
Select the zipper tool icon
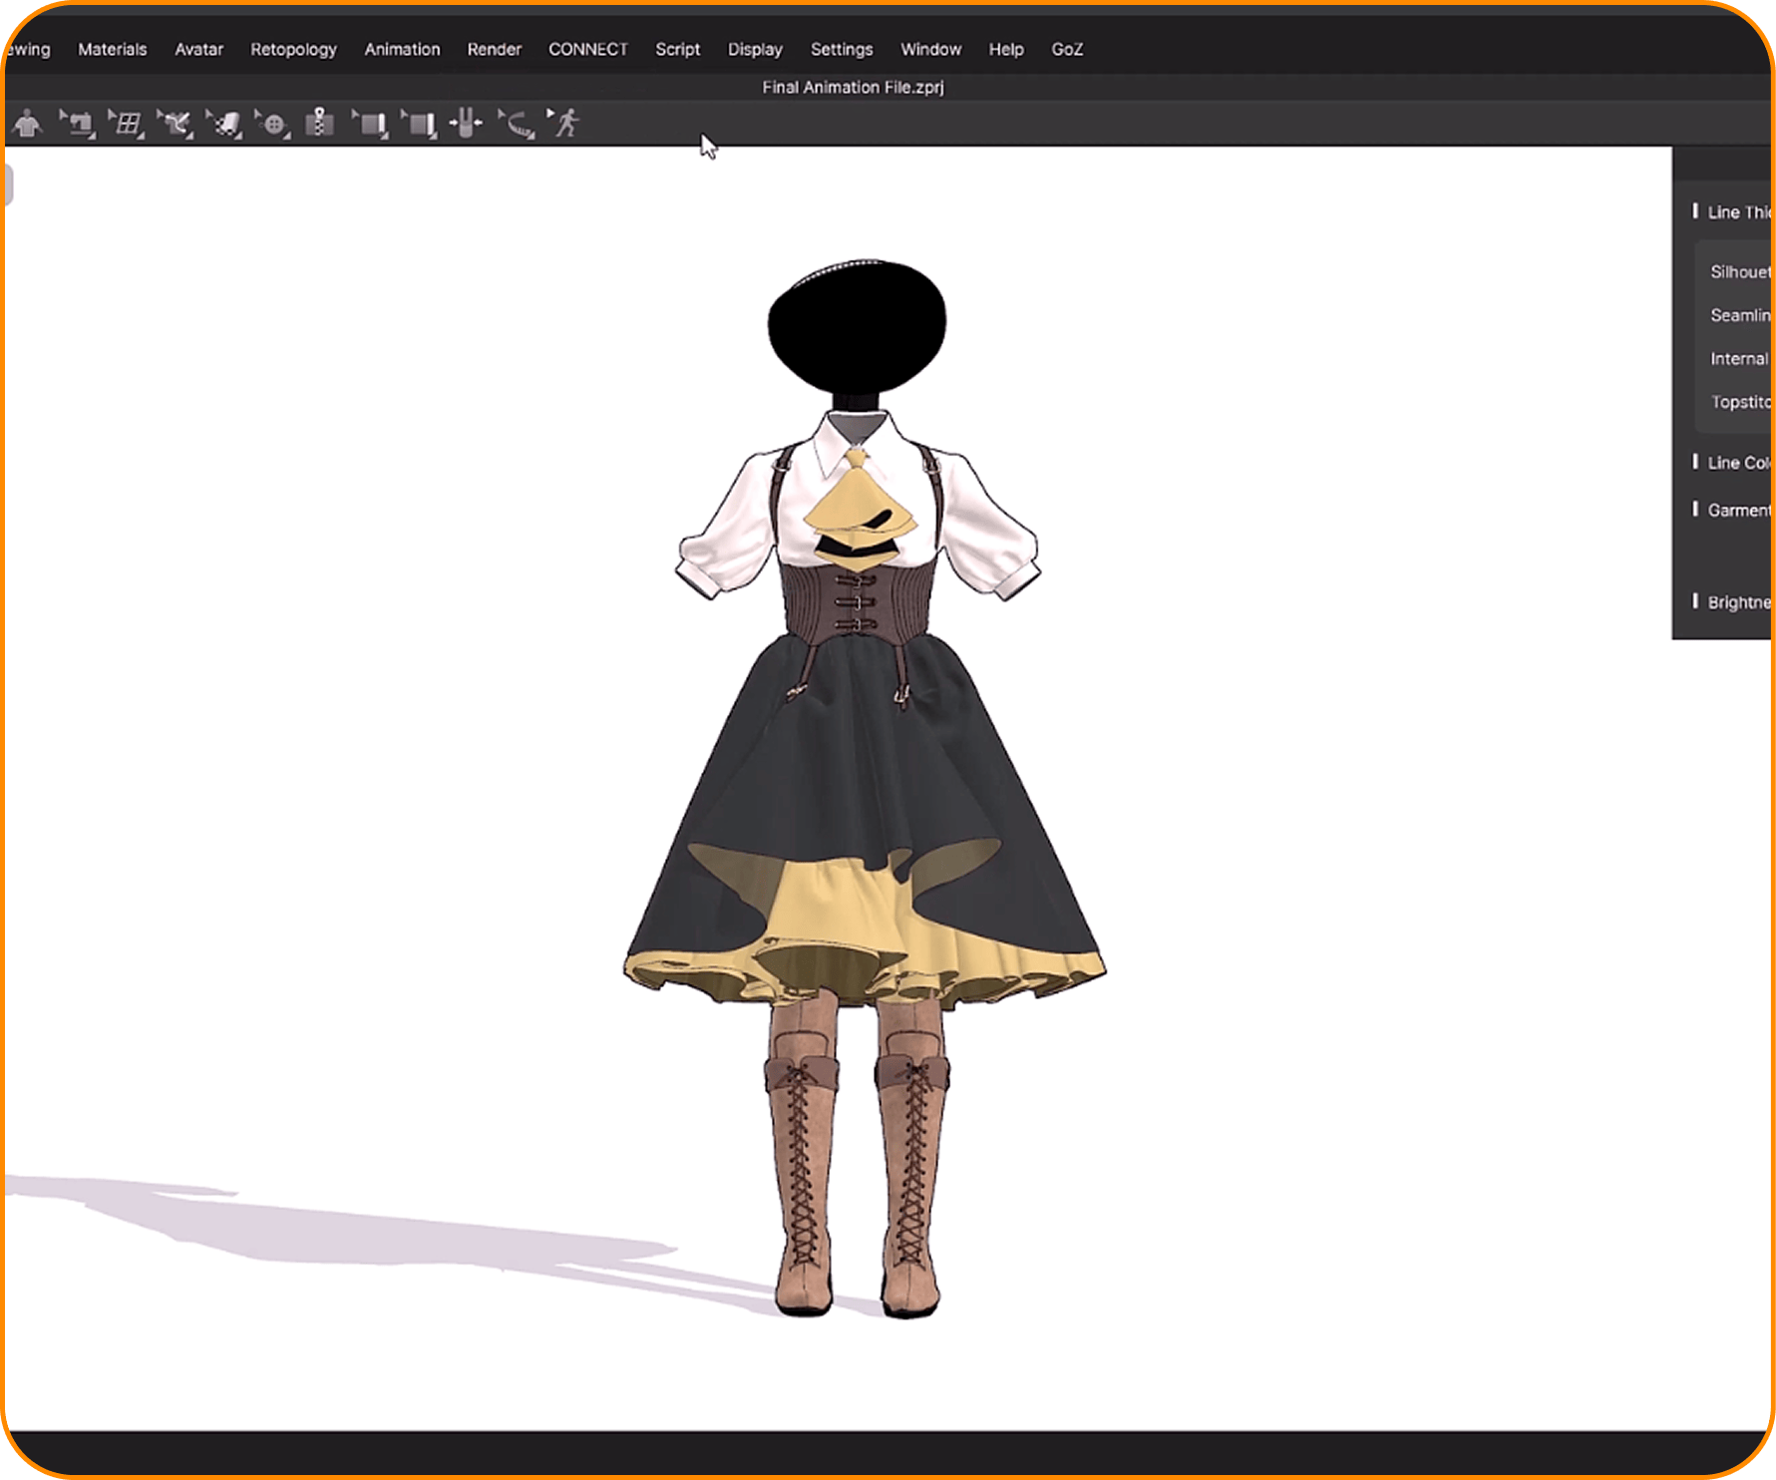click(320, 124)
